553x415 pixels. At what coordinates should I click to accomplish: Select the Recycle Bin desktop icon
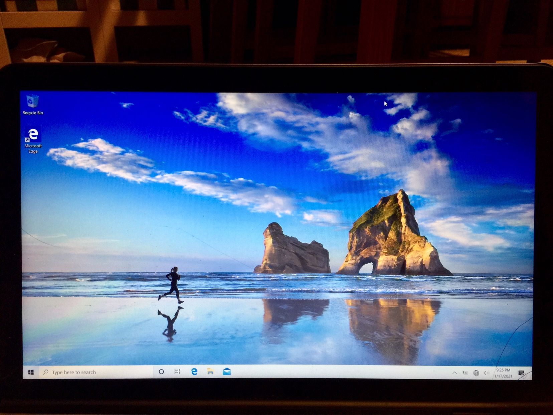pos(33,105)
